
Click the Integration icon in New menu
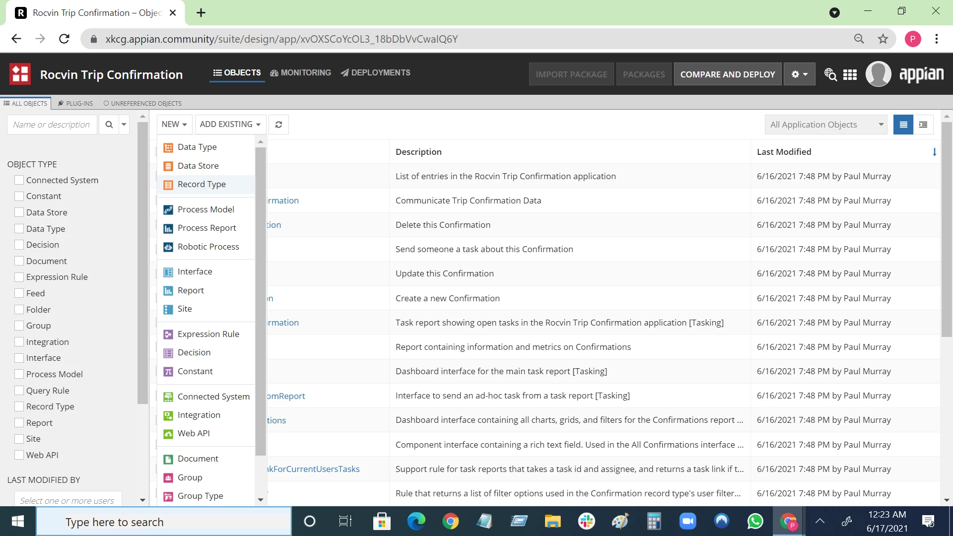point(168,415)
